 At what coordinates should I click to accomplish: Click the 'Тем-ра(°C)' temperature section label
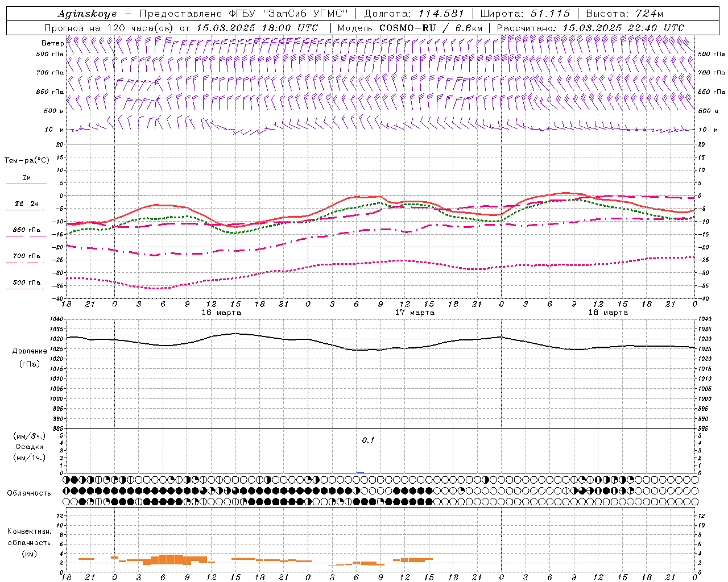[27, 161]
